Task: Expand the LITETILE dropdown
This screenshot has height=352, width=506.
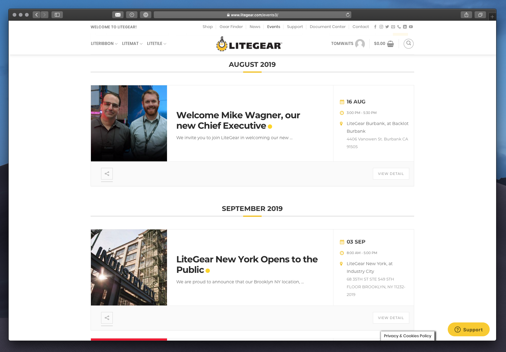Action: (x=157, y=44)
